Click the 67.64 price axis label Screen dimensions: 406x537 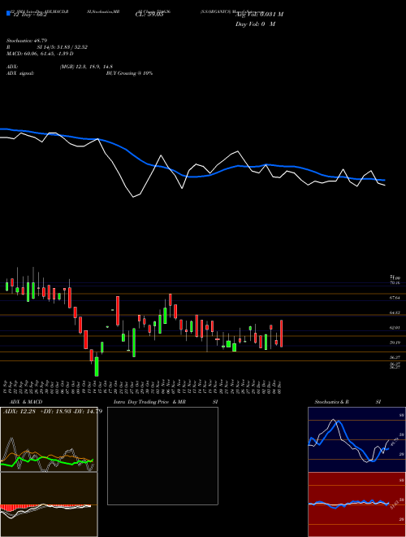point(395,298)
